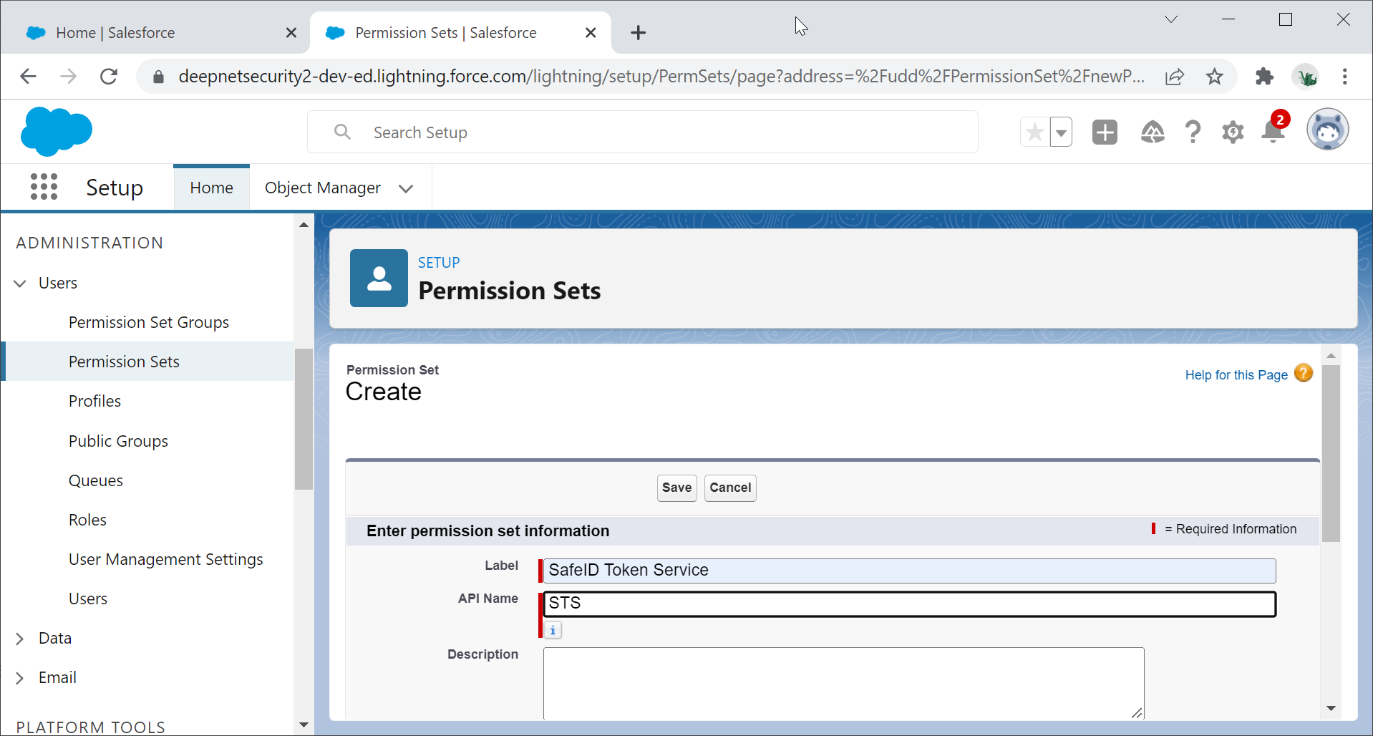
Task: Open the Trailhead guidance icon
Action: pos(1152,132)
